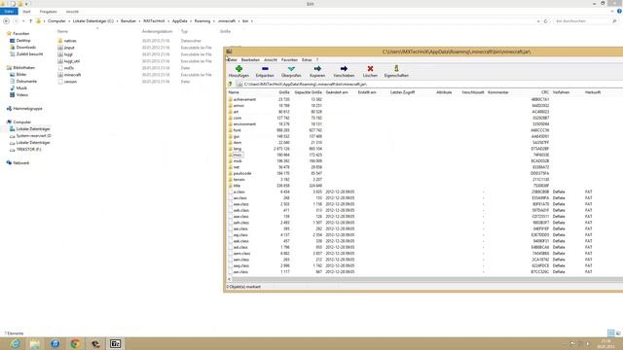The image size is (623, 350).
Task: Click the 7-Zip path address field
Action: click(429, 85)
